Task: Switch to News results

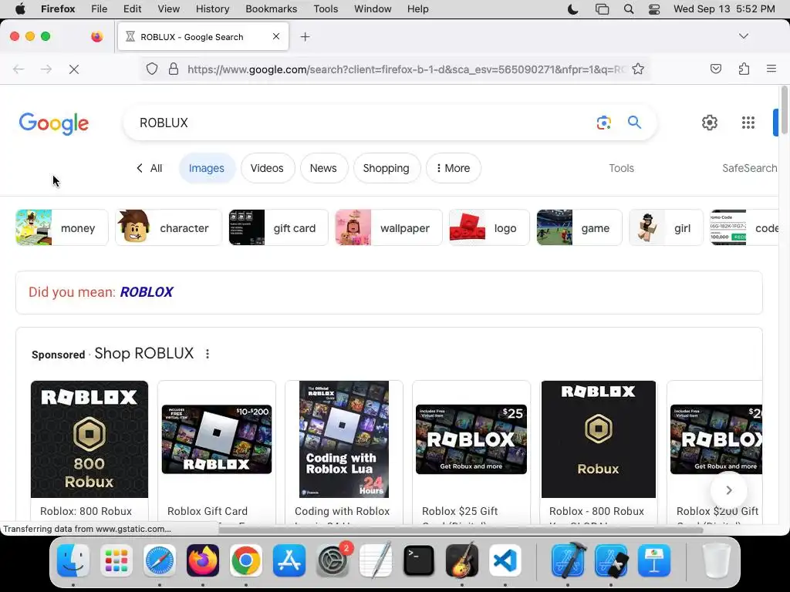Action: coord(323,168)
